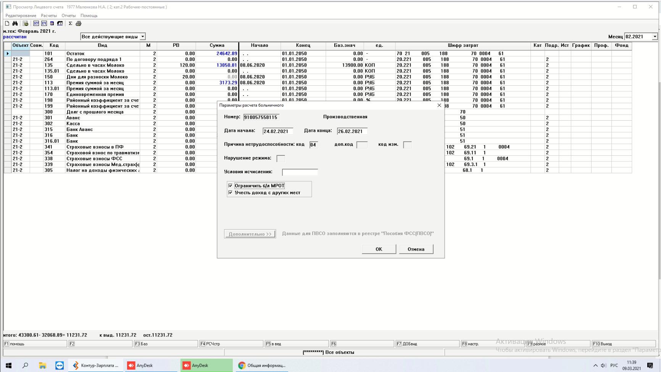
Task: Click the Номер field 910057558115
Action: click(x=261, y=117)
